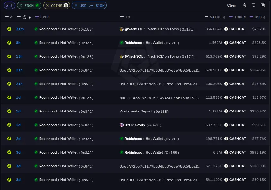271x190 pixels.
Task: Open the COINS filter chip
Action: pyautogui.click(x=57, y=6)
